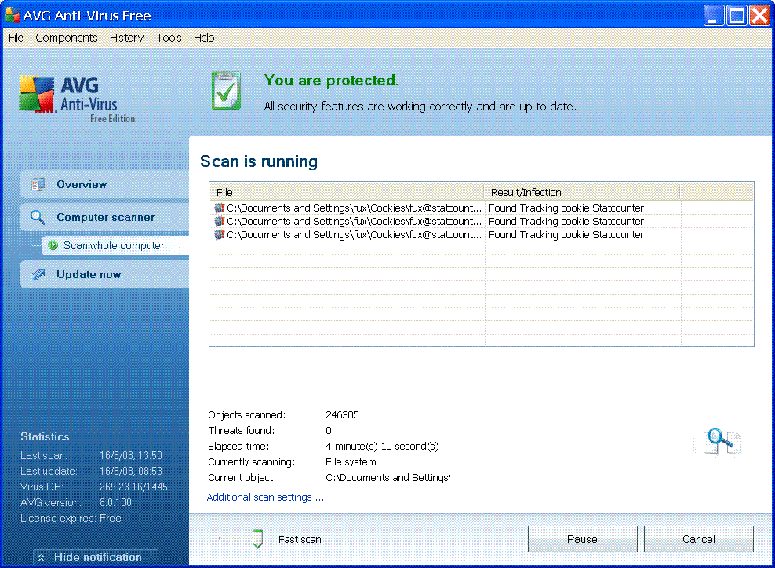Minimize the AVG window
The height and width of the screenshot is (568, 775).
pos(713,16)
